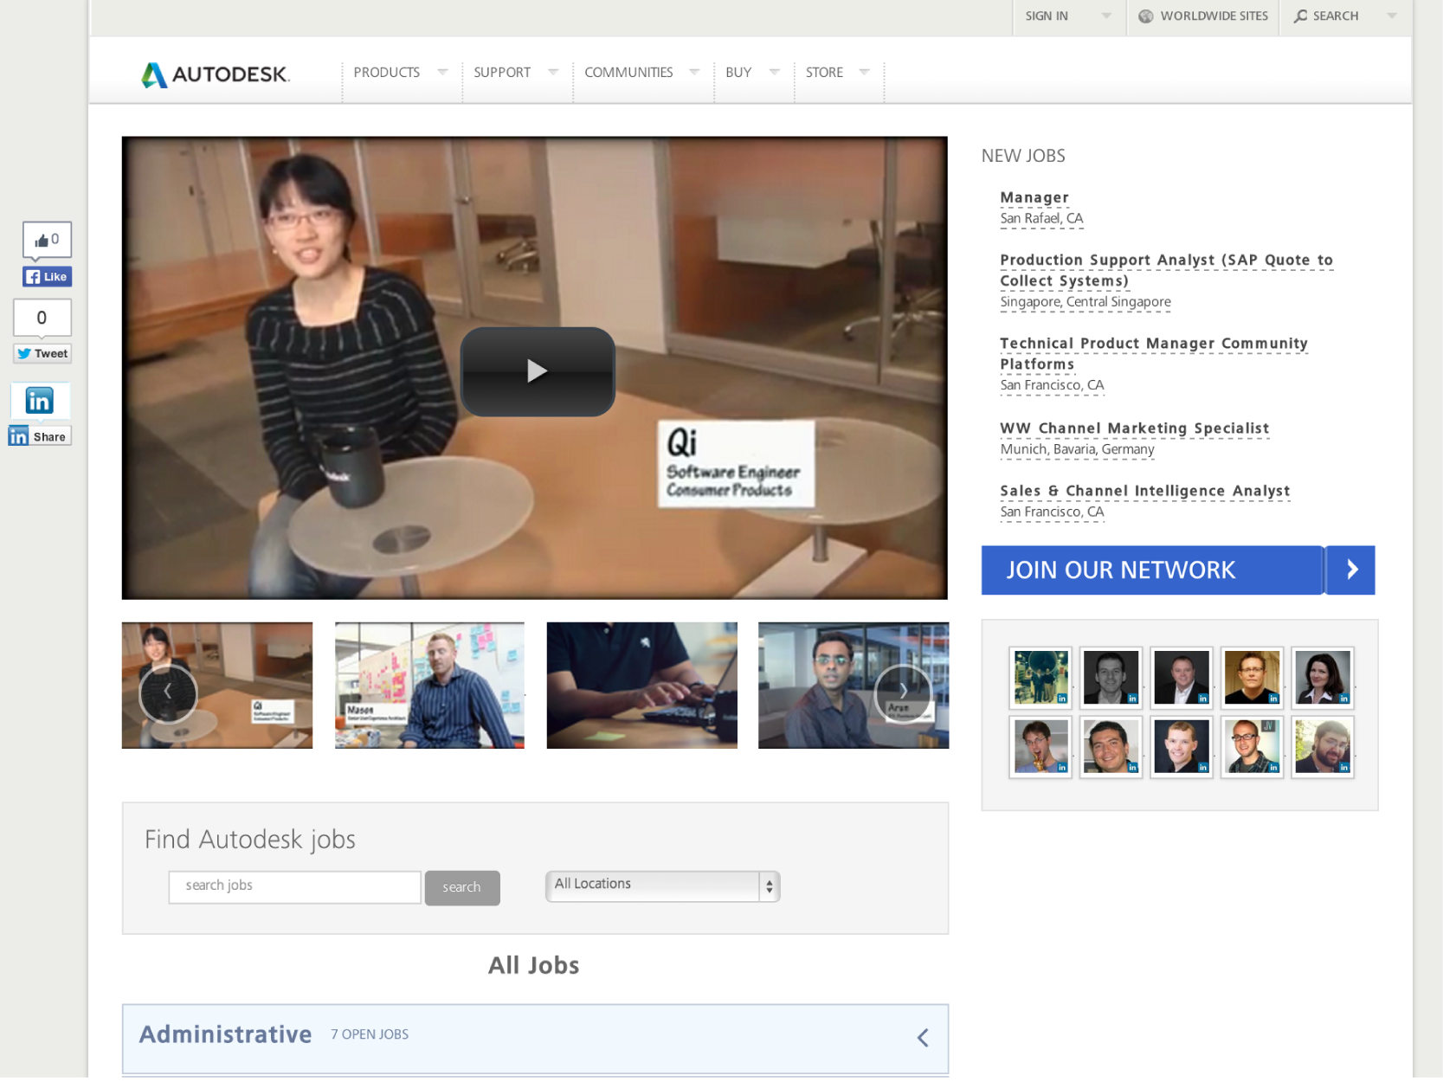Open Technical Product Manager Community Platforms job
The image size is (1443, 1082).
tap(1154, 353)
